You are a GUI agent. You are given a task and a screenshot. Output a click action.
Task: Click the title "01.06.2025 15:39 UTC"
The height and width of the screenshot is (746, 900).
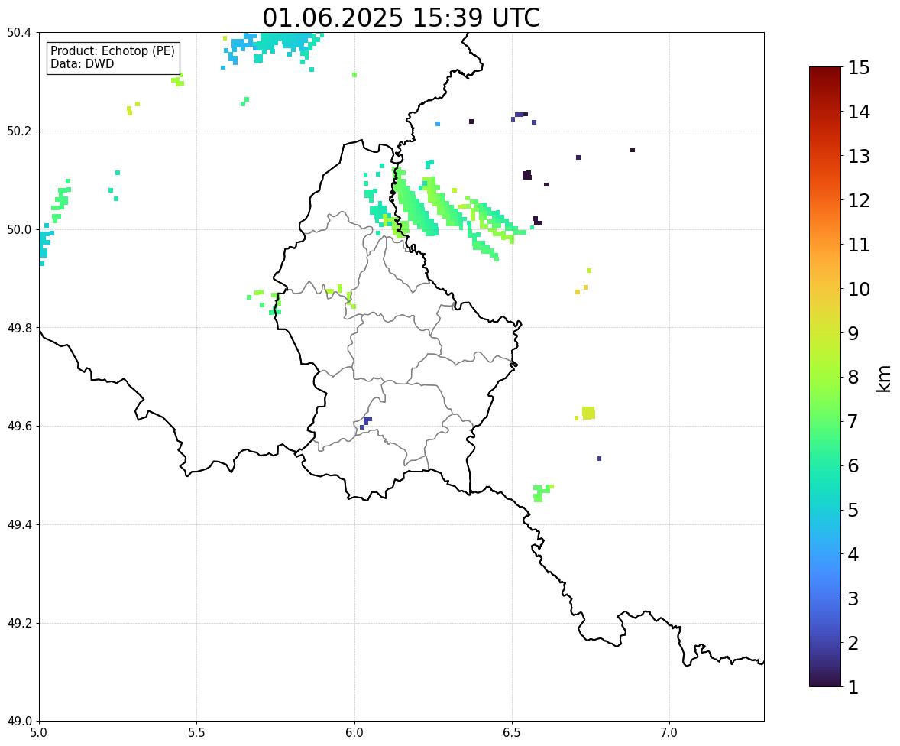[401, 18]
